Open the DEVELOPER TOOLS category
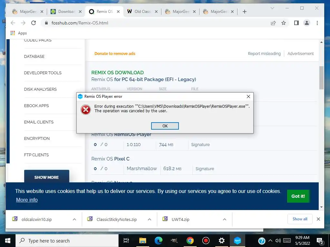 (43, 73)
